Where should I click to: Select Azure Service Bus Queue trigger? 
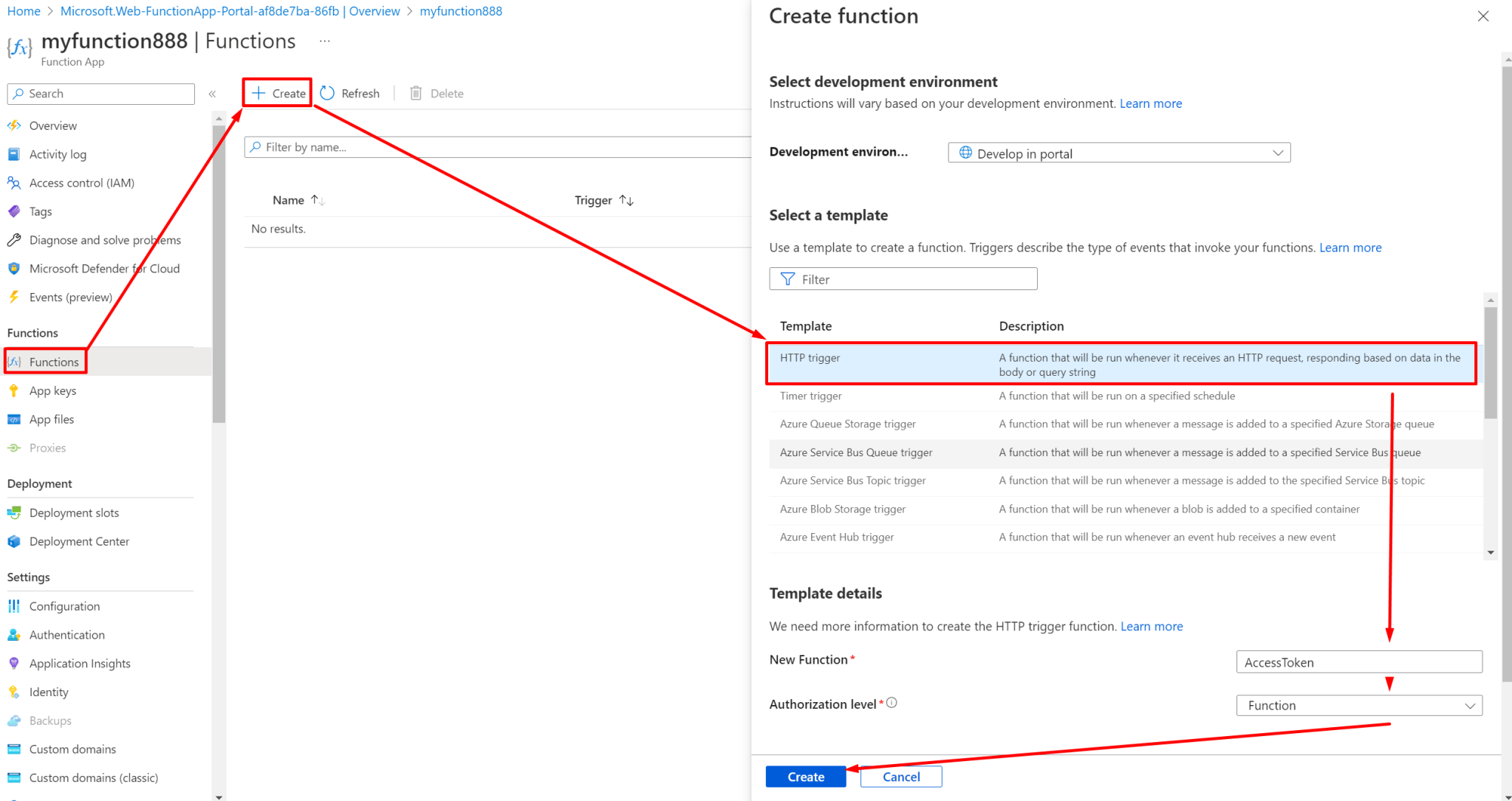(x=1126, y=453)
